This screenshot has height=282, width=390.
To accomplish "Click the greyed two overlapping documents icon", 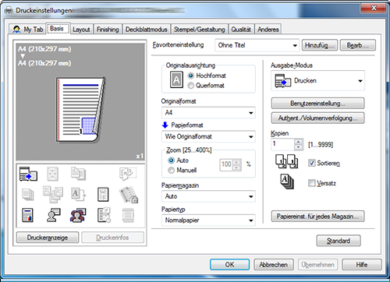I will (78, 174).
